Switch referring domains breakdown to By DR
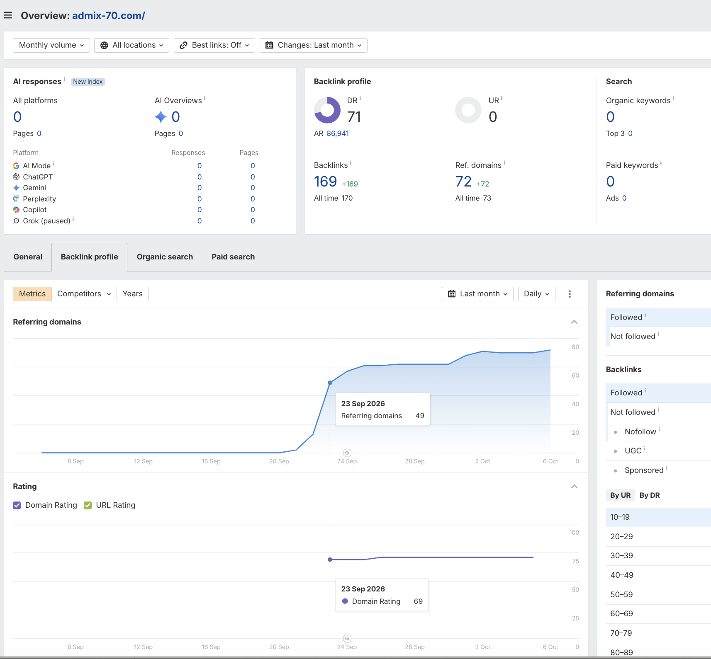Image resolution: width=711 pixels, height=659 pixels. [x=650, y=495]
